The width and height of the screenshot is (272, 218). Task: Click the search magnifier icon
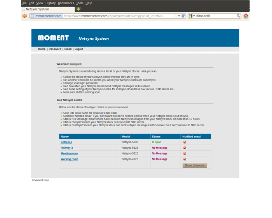pos(239,16)
